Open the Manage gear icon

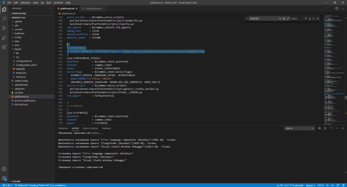point(4,178)
